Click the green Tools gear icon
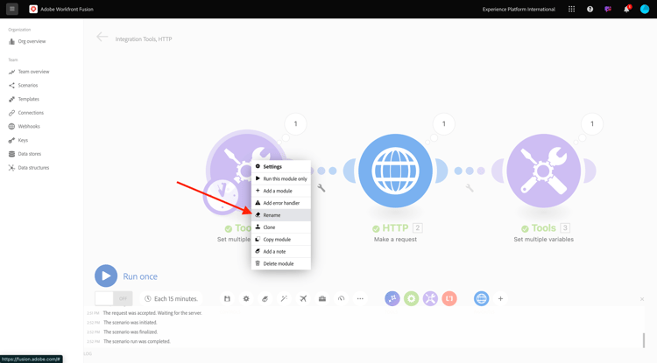 412,298
